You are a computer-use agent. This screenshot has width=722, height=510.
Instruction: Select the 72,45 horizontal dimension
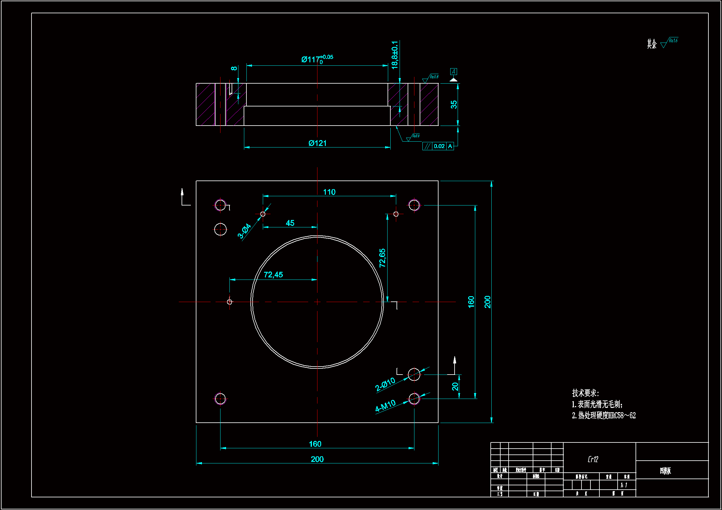[273, 275]
